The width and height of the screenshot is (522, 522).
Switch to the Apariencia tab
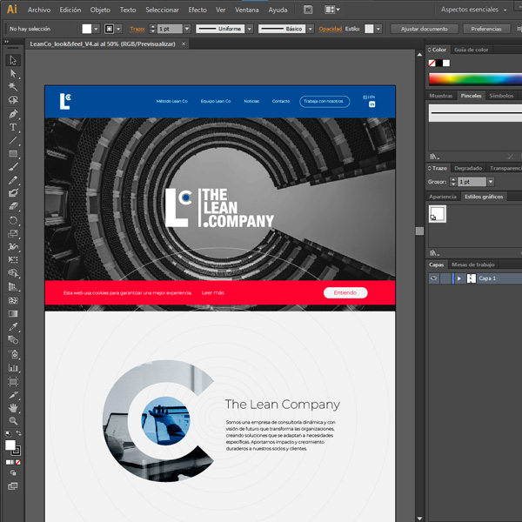tap(443, 197)
